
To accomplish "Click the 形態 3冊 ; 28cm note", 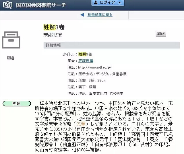I will [92, 80].
